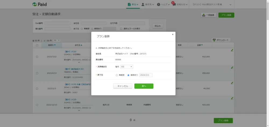
Task: Sort by 登録日 column
Action: point(52,45)
